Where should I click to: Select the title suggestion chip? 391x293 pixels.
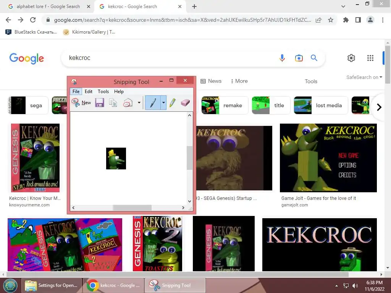point(271,105)
